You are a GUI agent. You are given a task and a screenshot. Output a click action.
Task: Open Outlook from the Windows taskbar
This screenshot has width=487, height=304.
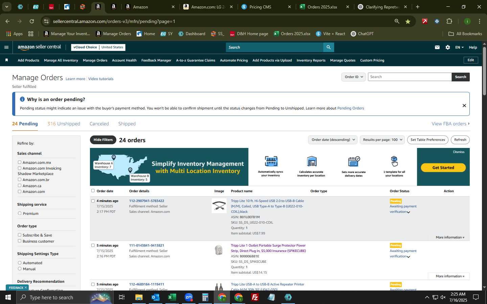(x=156, y=297)
